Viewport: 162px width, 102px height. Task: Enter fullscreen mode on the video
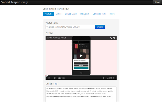tap(115, 78)
